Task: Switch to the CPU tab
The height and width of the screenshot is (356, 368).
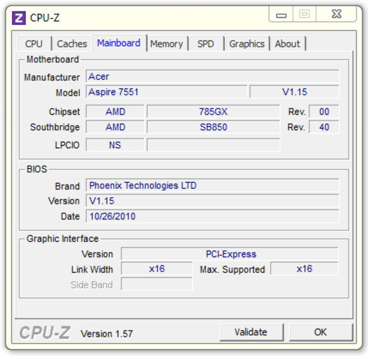Action: point(34,44)
